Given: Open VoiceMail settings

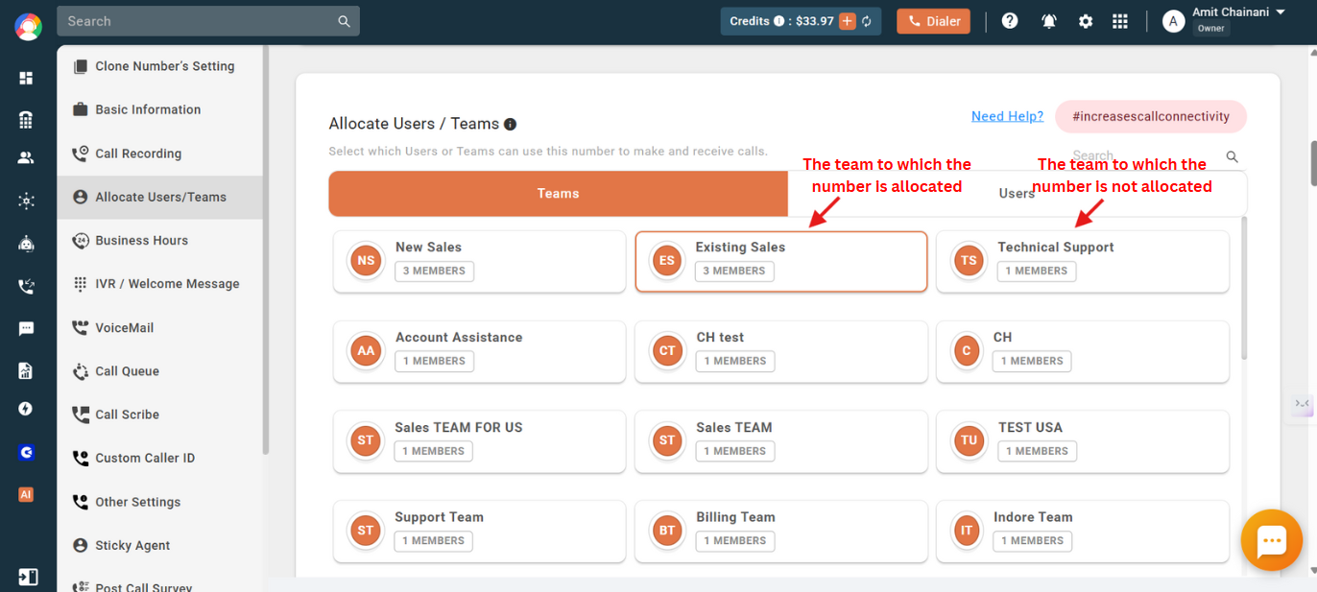Looking at the screenshot, I should pos(159,328).
